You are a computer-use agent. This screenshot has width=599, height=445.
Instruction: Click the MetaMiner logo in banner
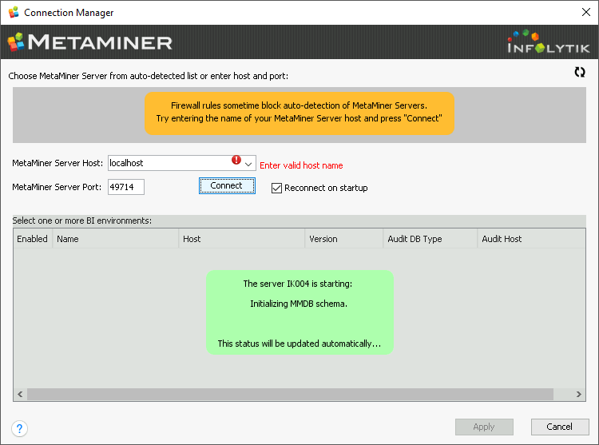90,42
